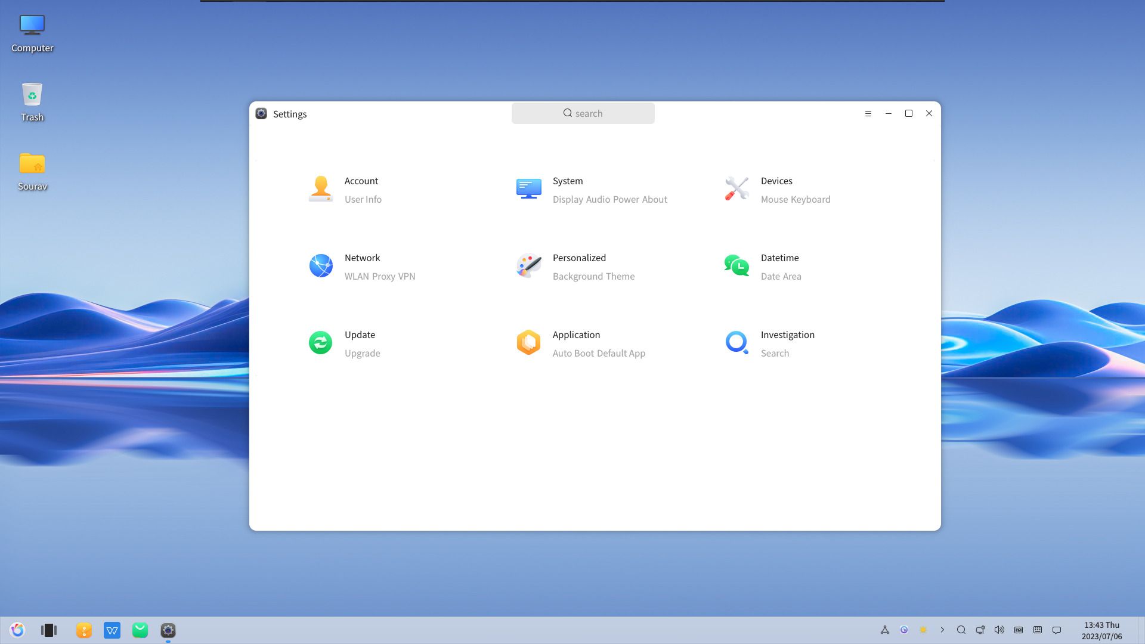Open the Devices settings icon

736,188
